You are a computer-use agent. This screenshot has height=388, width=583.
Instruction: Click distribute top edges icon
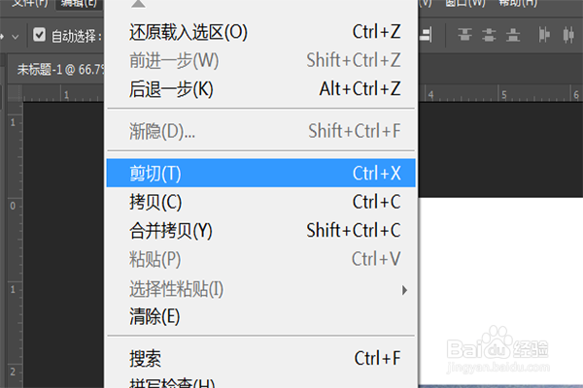click(464, 35)
